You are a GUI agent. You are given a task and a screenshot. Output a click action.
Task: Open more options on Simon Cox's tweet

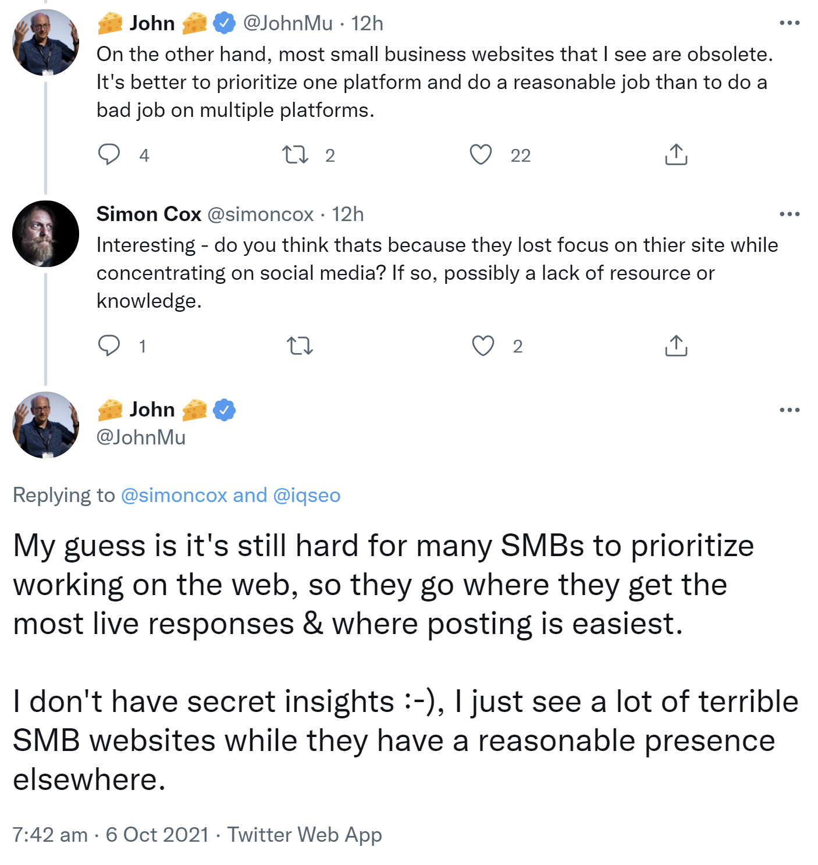(789, 214)
